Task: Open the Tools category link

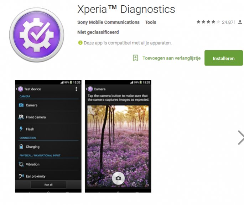Action: 150,22
